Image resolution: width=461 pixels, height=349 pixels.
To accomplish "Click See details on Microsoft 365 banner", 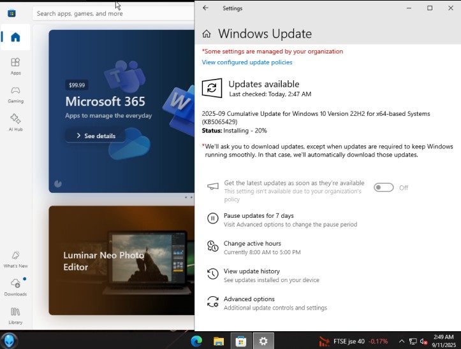I will (x=96, y=136).
